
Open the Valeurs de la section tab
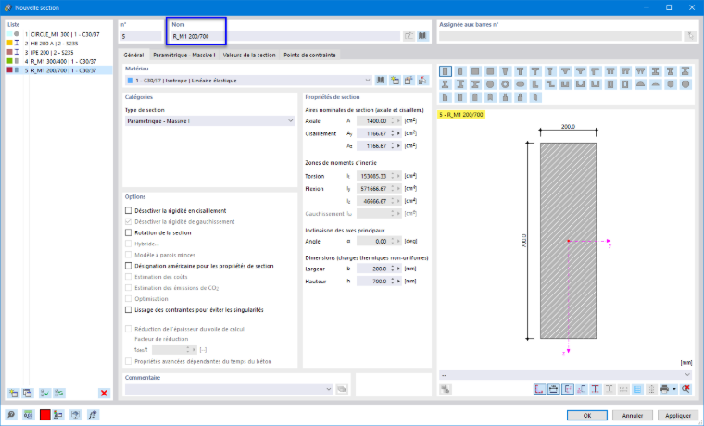[x=249, y=55]
